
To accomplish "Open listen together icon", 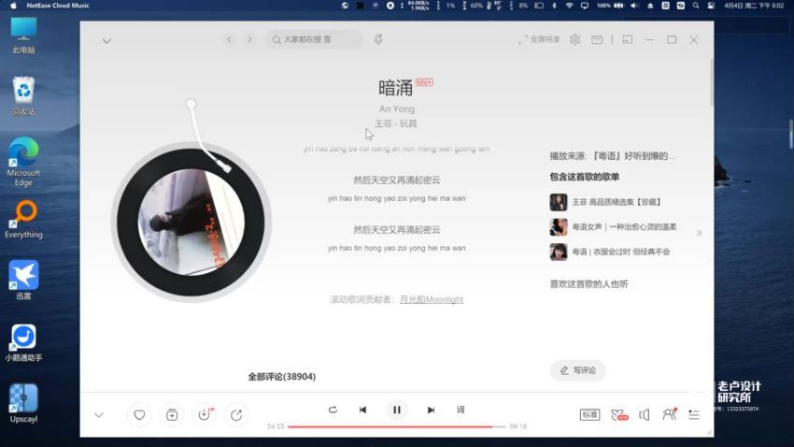I will (x=670, y=414).
